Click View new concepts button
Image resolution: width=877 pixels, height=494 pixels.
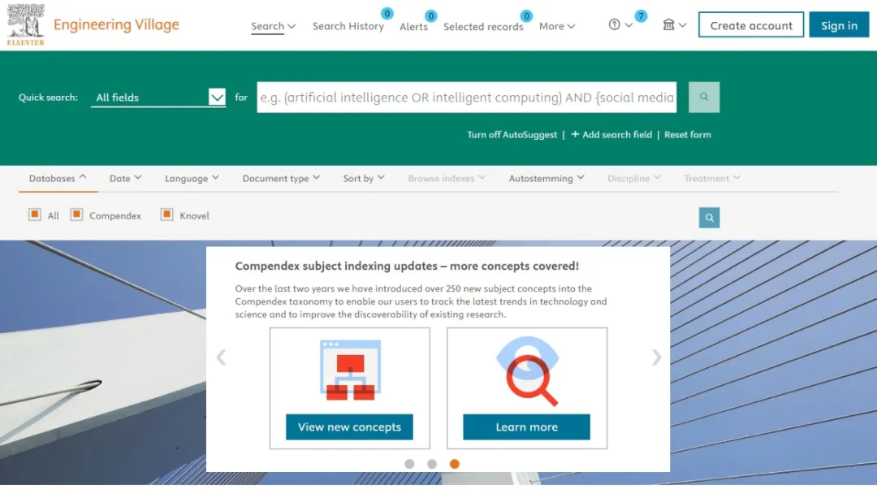click(x=349, y=427)
